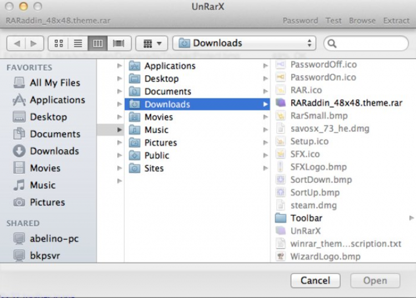Select Desktop in the Favorites sidebar
Image resolution: width=416 pixels, height=298 pixels.
click(x=40, y=117)
